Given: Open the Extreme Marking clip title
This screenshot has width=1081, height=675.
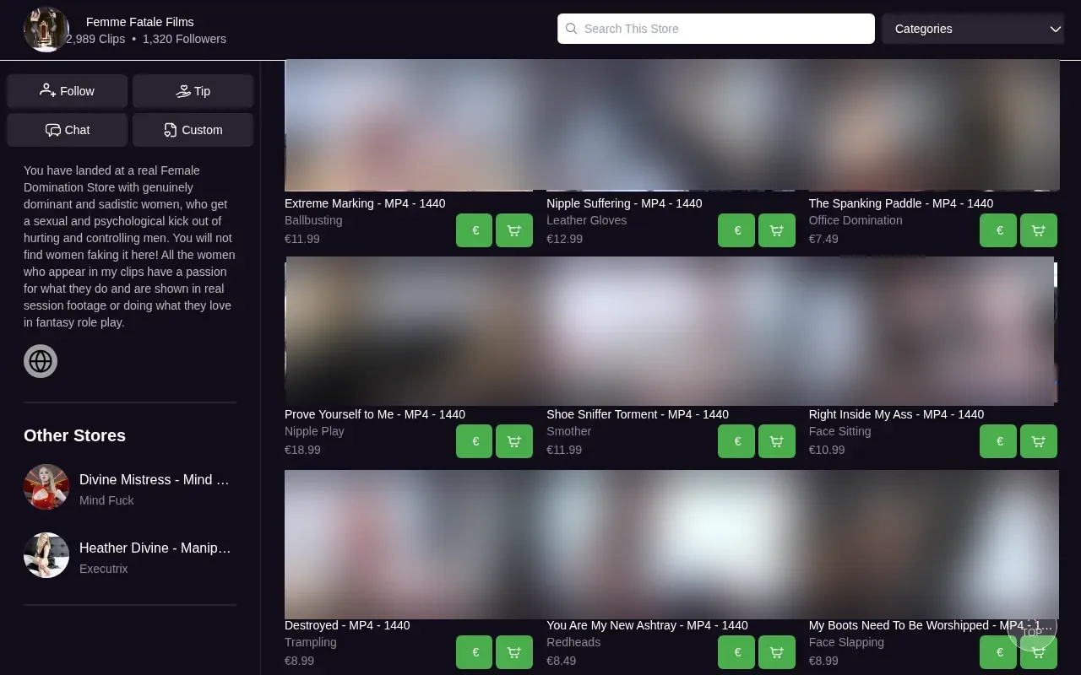Looking at the screenshot, I should coord(365,203).
